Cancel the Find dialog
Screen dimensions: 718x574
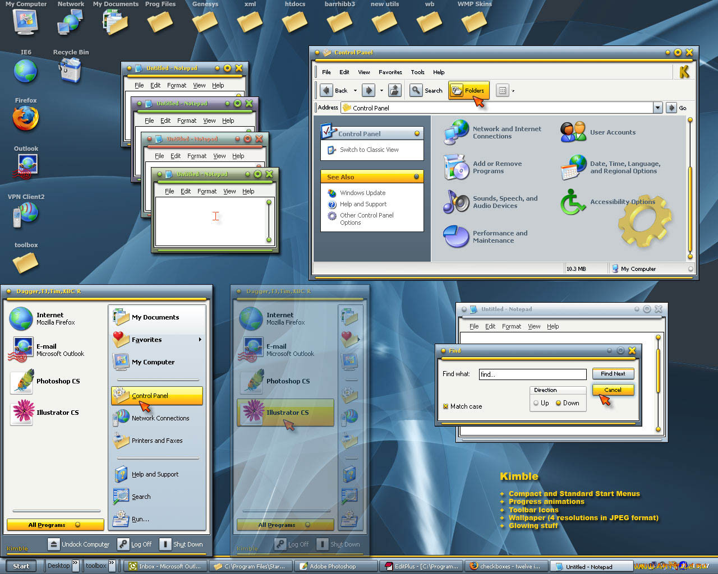613,390
